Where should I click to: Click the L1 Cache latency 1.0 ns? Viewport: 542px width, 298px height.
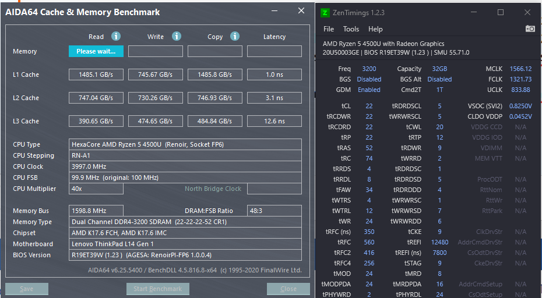(274, 74)
